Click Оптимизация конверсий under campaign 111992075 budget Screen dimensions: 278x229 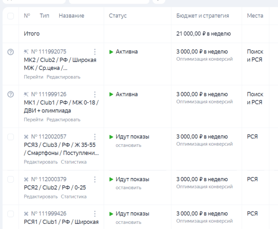(x=204, y=59)
